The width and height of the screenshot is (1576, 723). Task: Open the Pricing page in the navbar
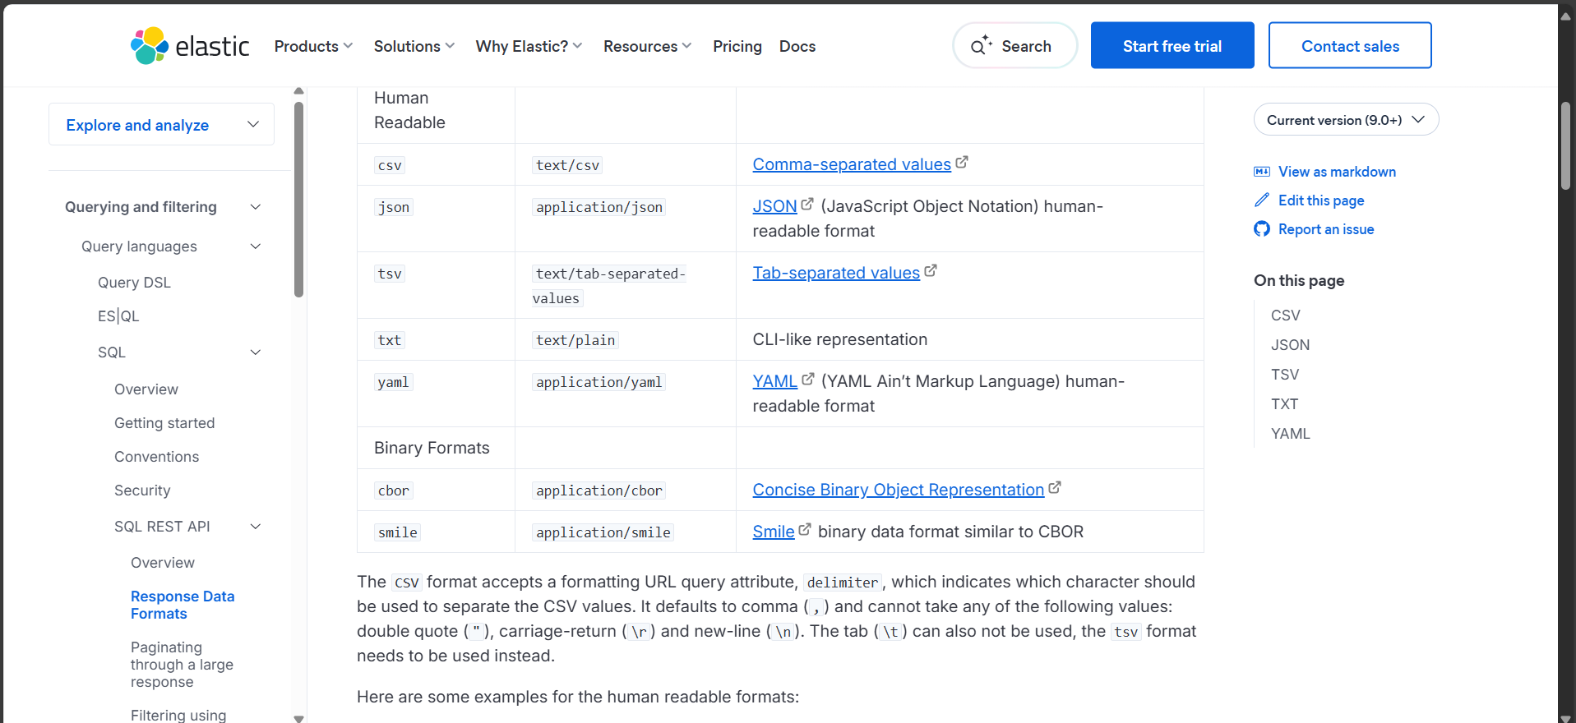[737, 47]
